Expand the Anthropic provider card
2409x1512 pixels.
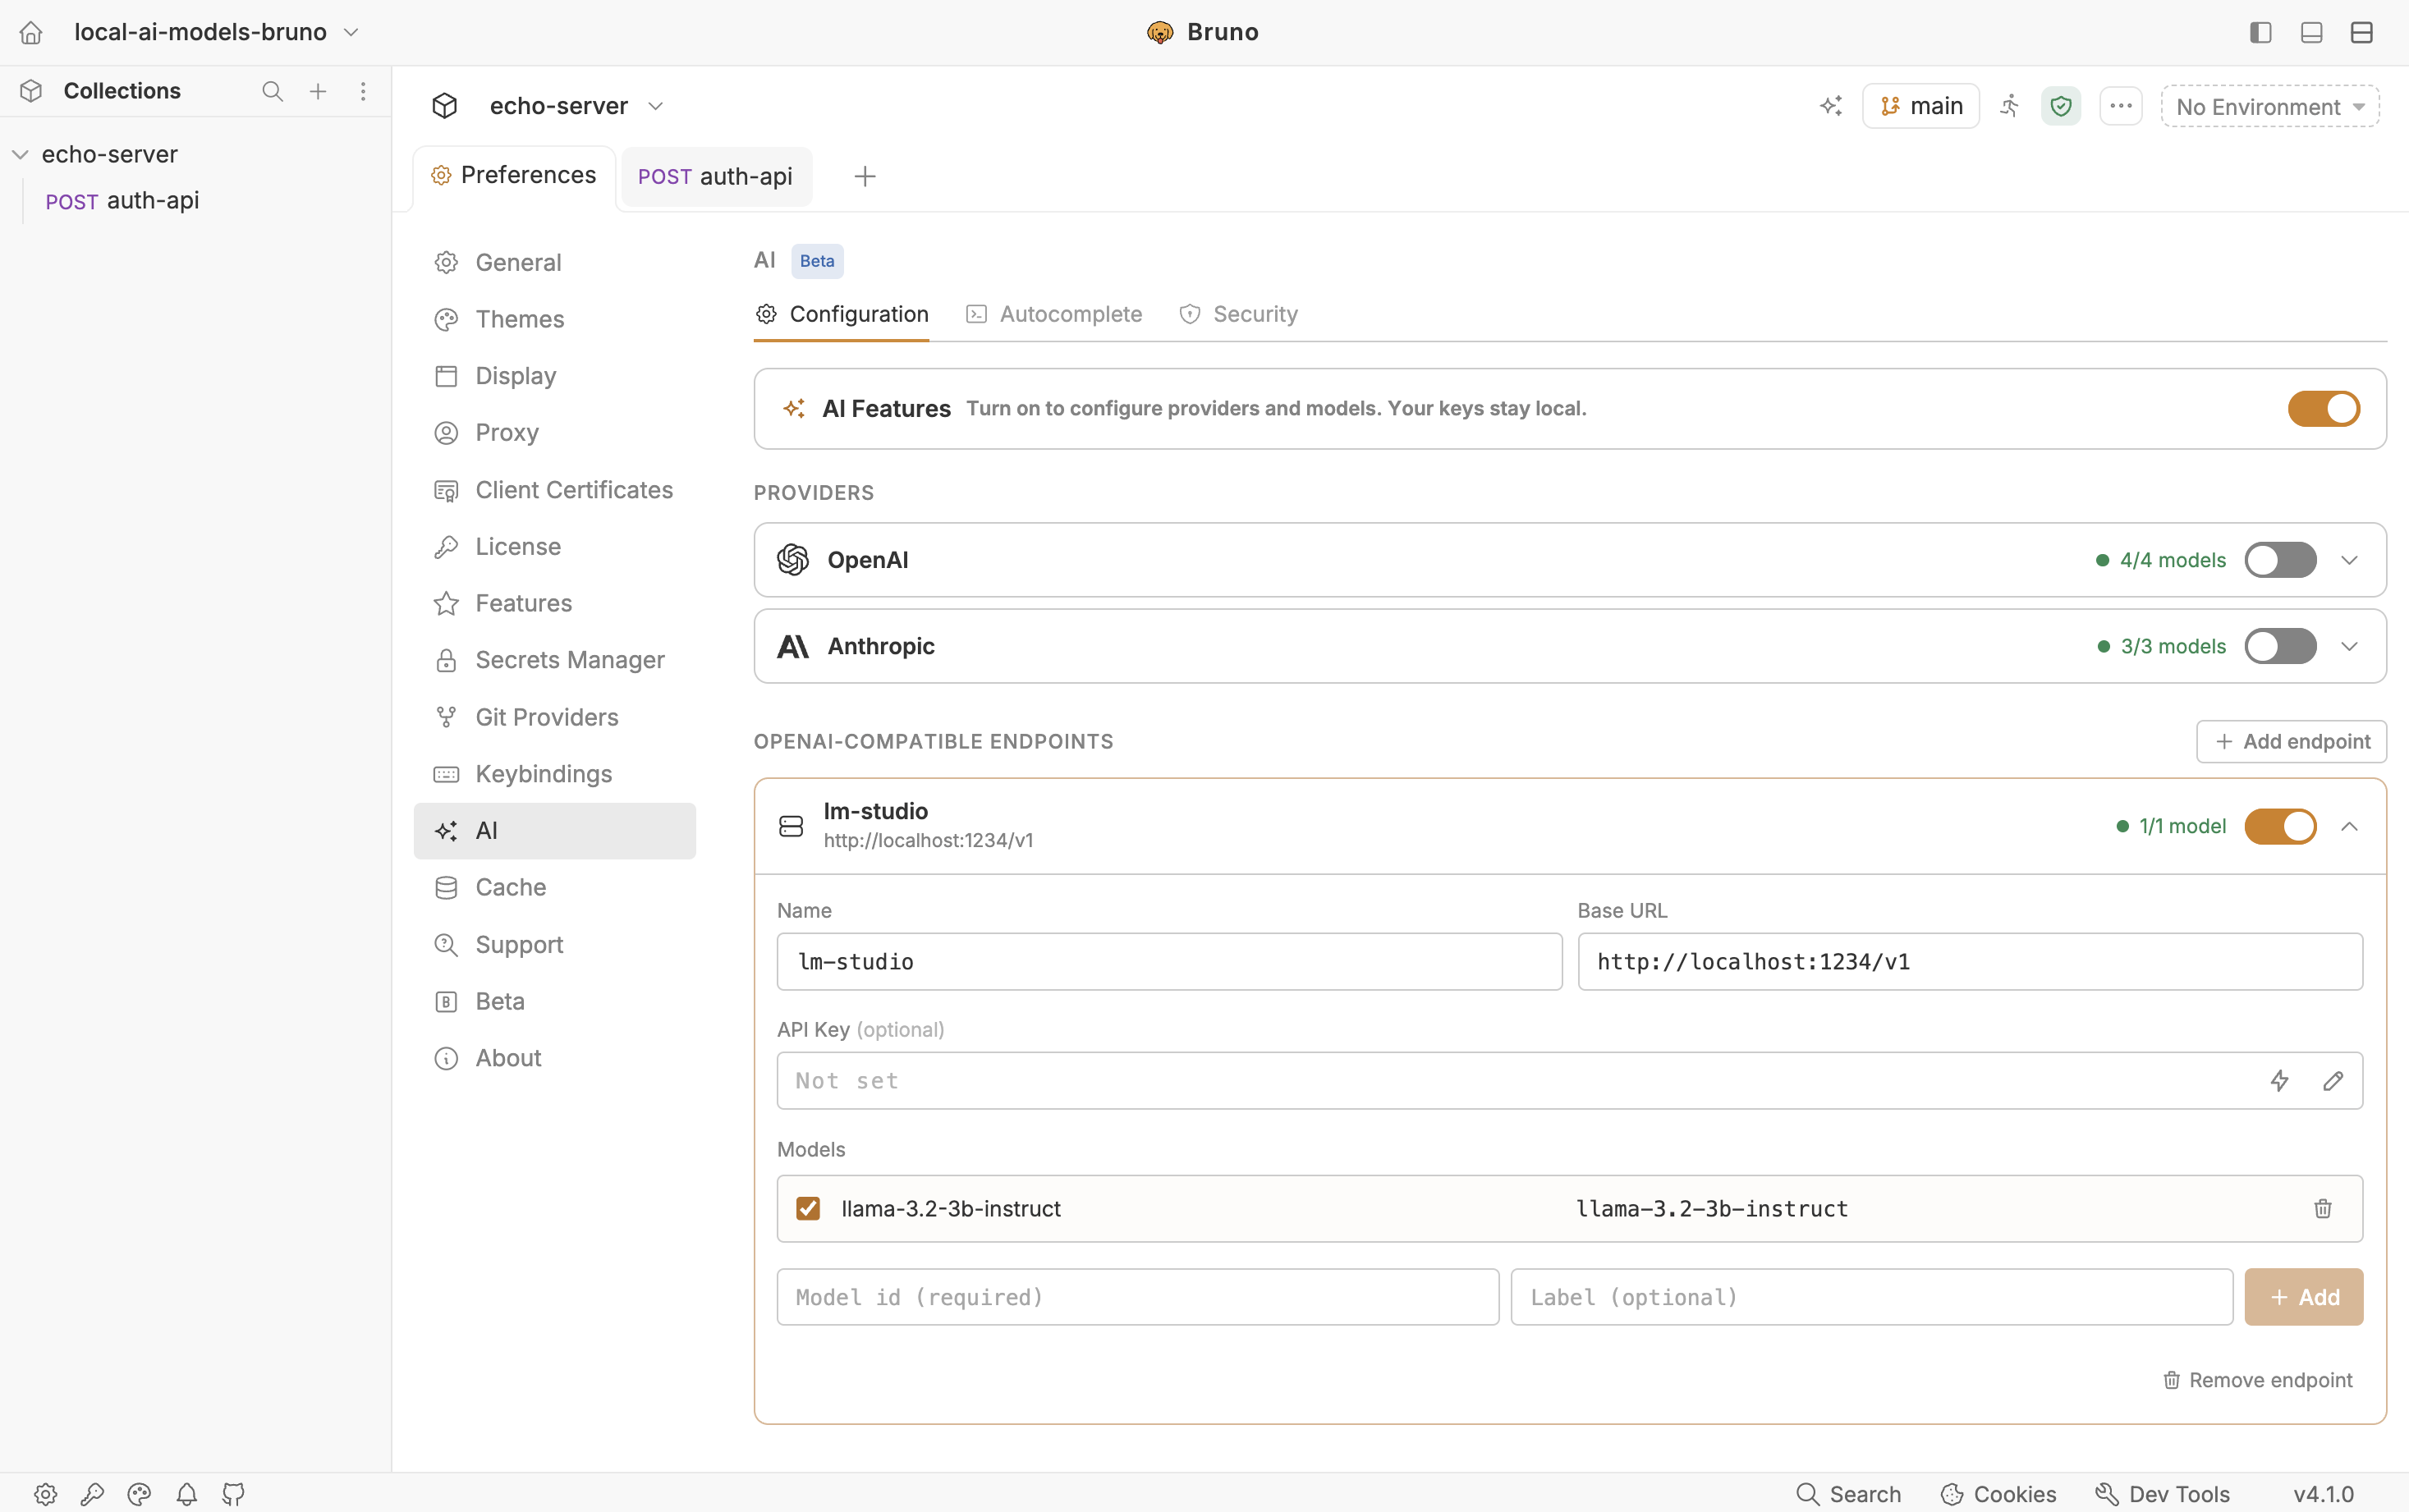coord(2350,646)
